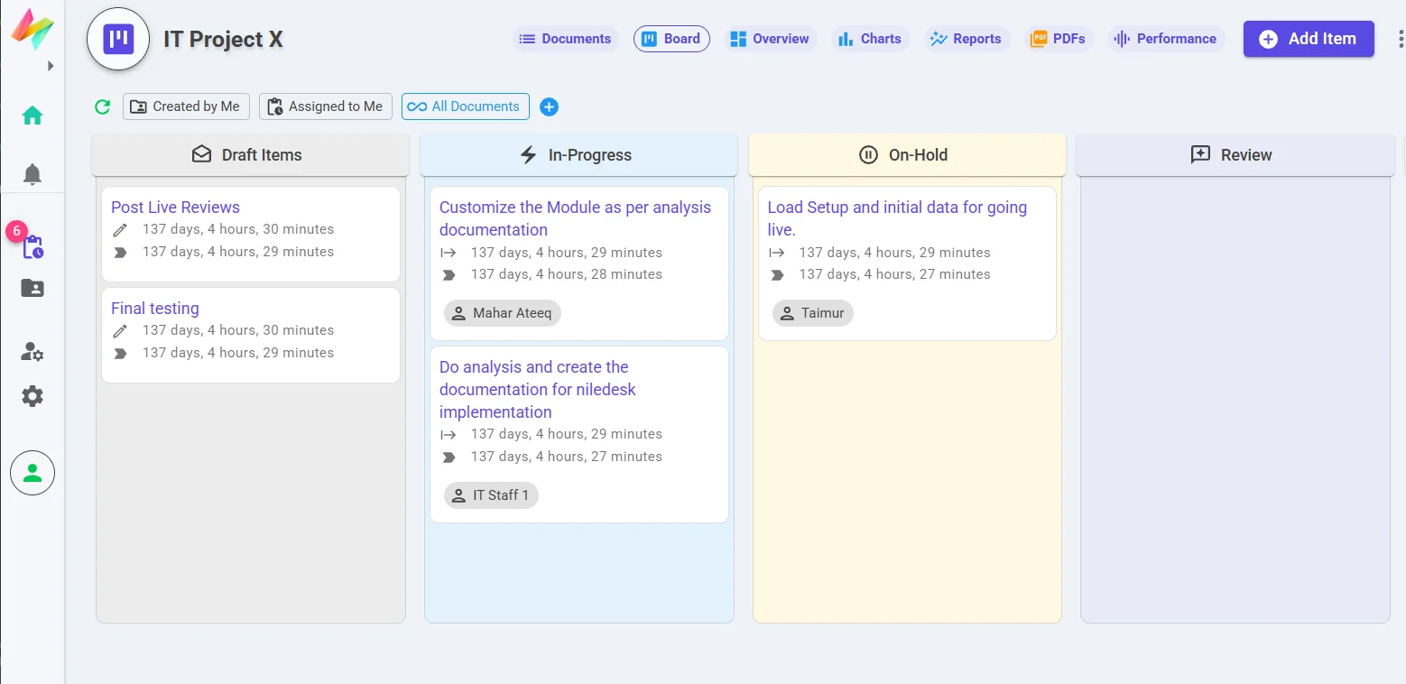This screenshot has width=1406, height=684.
Task: Switch to the Charts view
Action: [x=869, y=39]
